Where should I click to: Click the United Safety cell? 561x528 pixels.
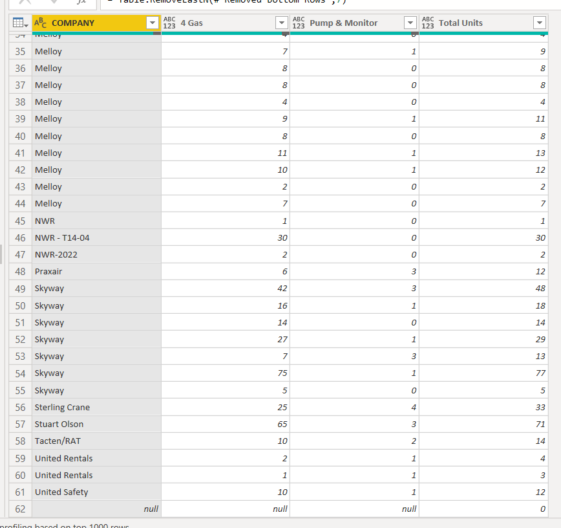pos(96,492)
